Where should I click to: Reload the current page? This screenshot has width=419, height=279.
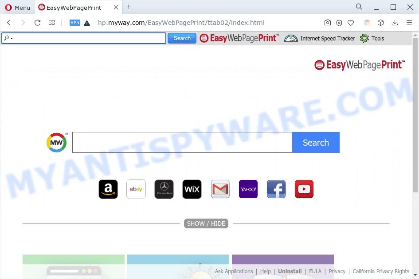[37, 23]
